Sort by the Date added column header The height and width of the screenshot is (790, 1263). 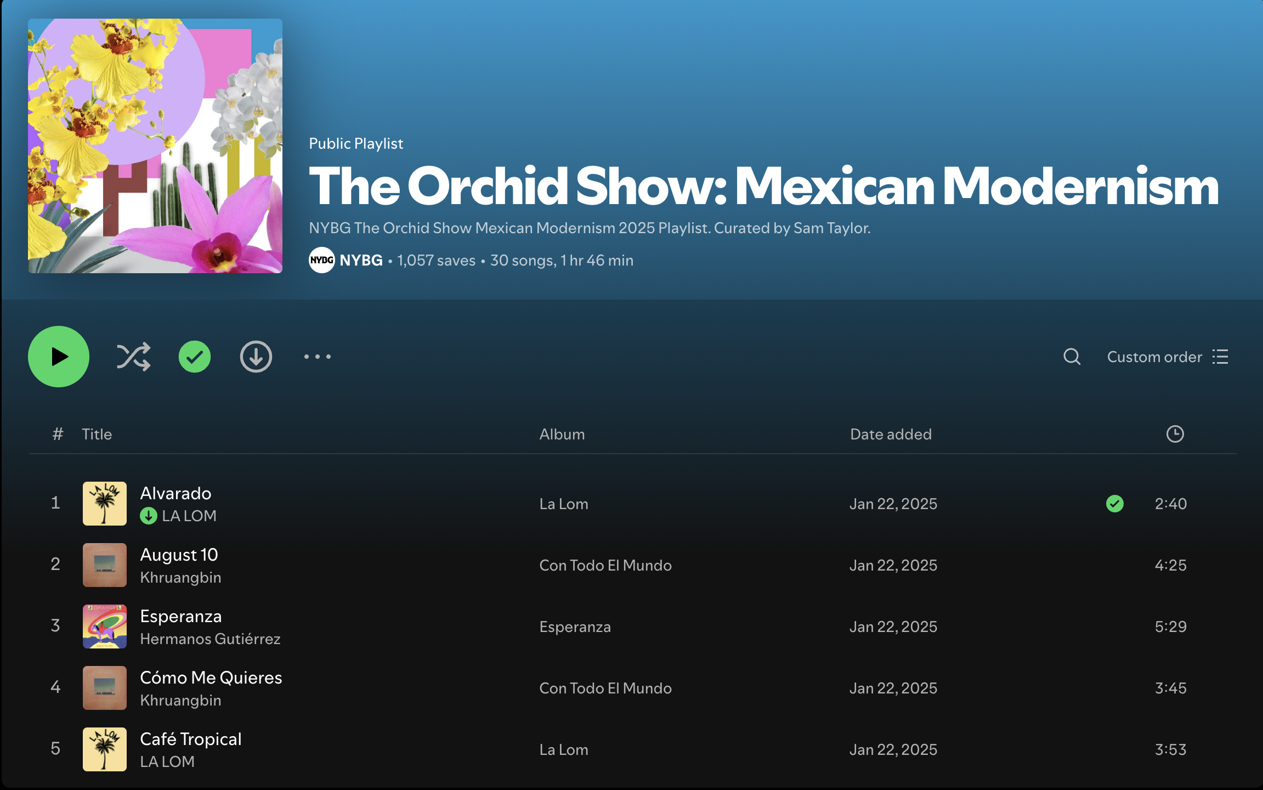tap(891, 434)
